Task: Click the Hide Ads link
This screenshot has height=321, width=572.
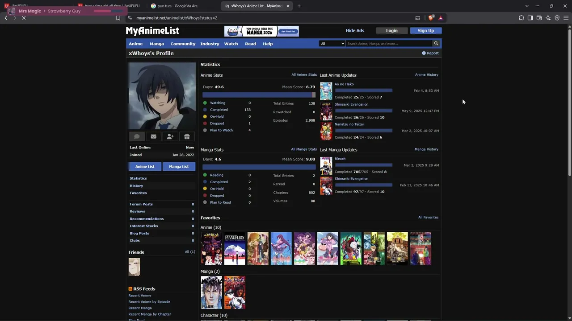Action: click(x=355, y=31)
